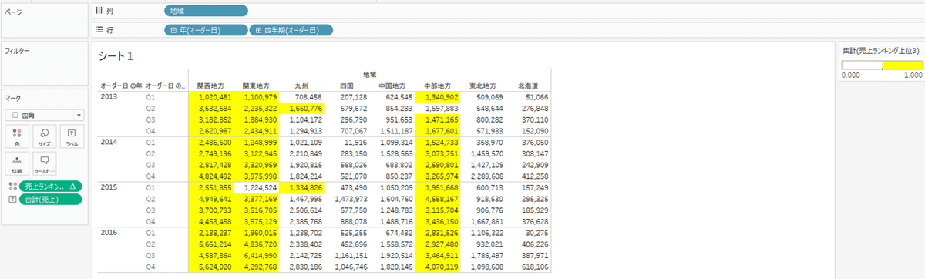The height and width of the screenshot is (279, 925).
Task: Open the サイズ (Size) marks button
Action: point(44,137)
